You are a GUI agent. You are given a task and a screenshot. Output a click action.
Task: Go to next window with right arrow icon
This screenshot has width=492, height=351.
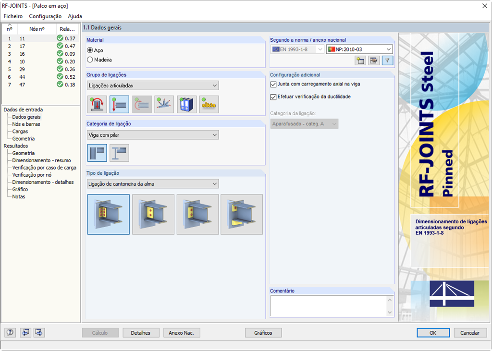[x=39, y=332]
